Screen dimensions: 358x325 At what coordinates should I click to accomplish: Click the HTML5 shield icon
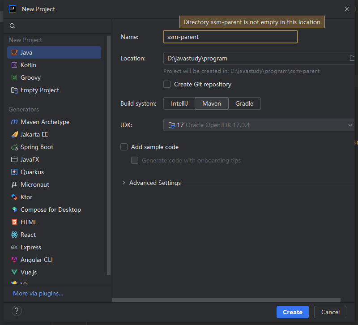click(14, 222)
